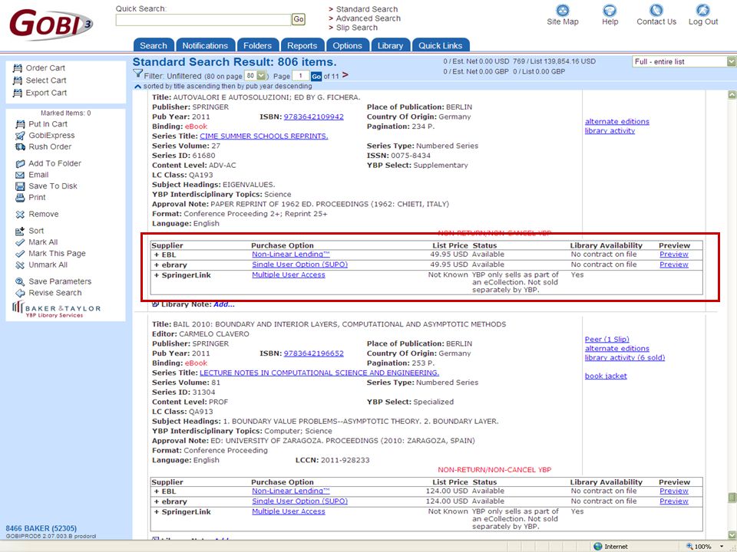Click results scrollbar up arrow
This screenshot has height=552, width=737.
(732, 95)
